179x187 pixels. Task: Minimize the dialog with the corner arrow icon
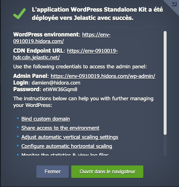(x=174, y=4)
